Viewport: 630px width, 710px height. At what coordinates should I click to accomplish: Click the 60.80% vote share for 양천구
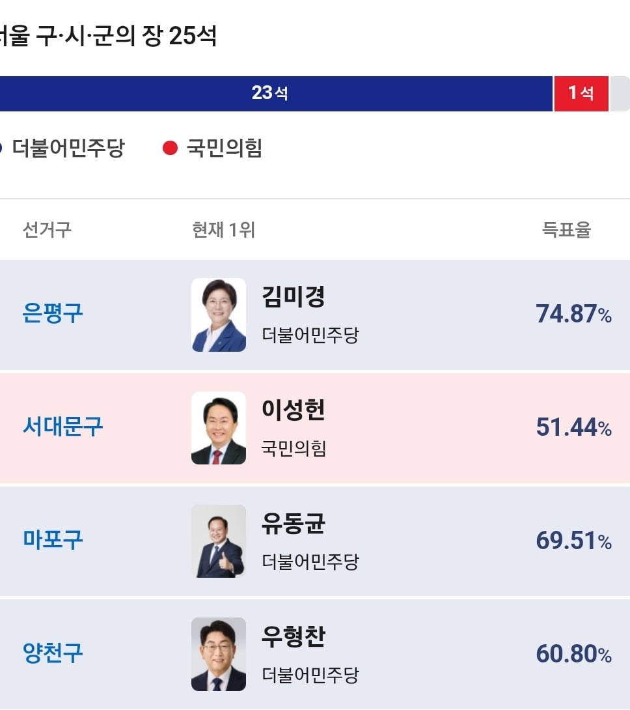click(574, 654)
